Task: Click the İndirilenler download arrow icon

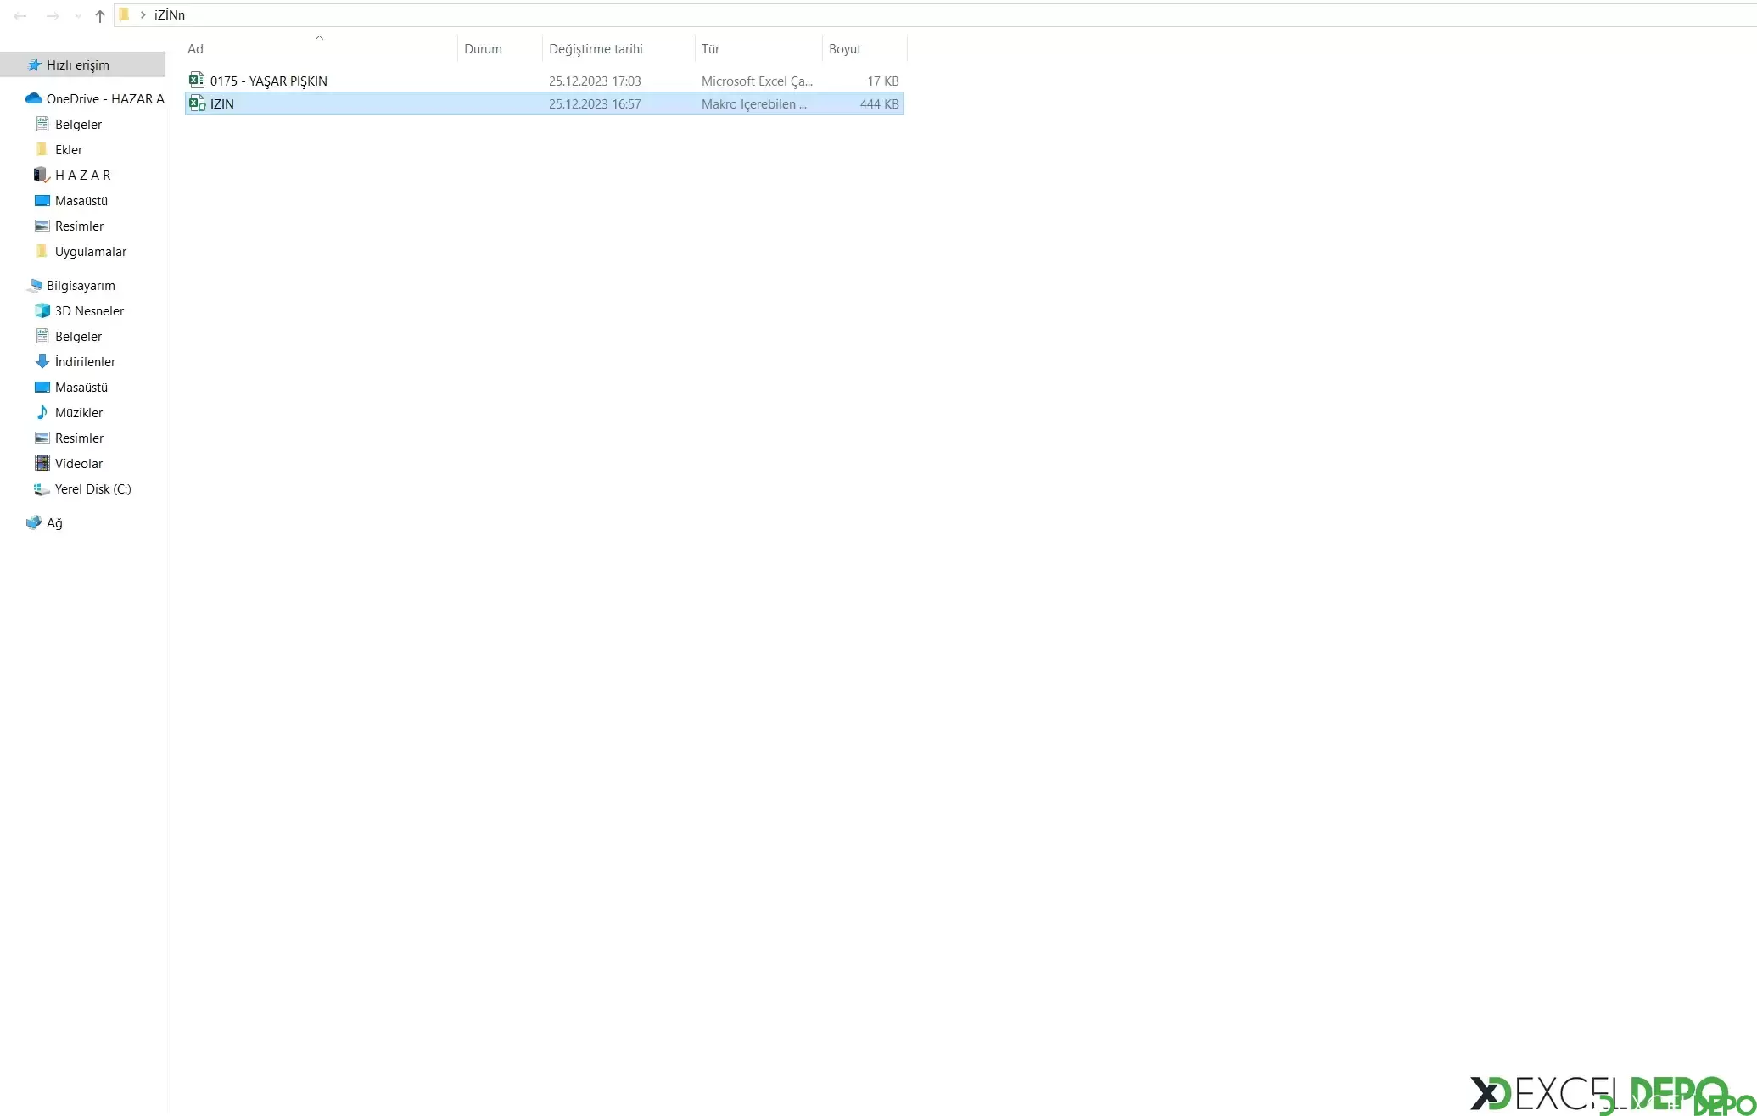Action: coord(42,361)
